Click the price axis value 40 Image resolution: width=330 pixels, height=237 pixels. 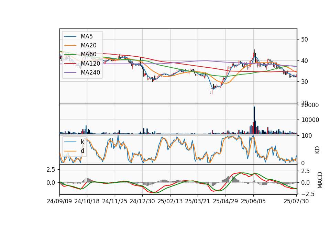click(x=304, y=61)
